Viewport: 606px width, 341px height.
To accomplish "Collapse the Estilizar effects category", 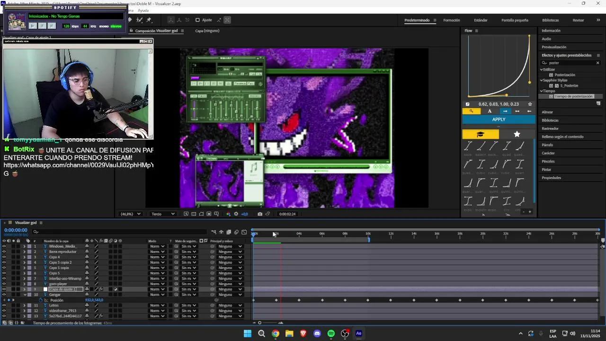I will 542,70.
